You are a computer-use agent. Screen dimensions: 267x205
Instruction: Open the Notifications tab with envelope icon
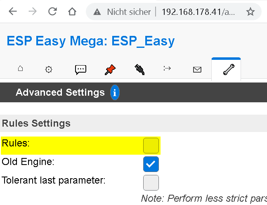[197, 70]
